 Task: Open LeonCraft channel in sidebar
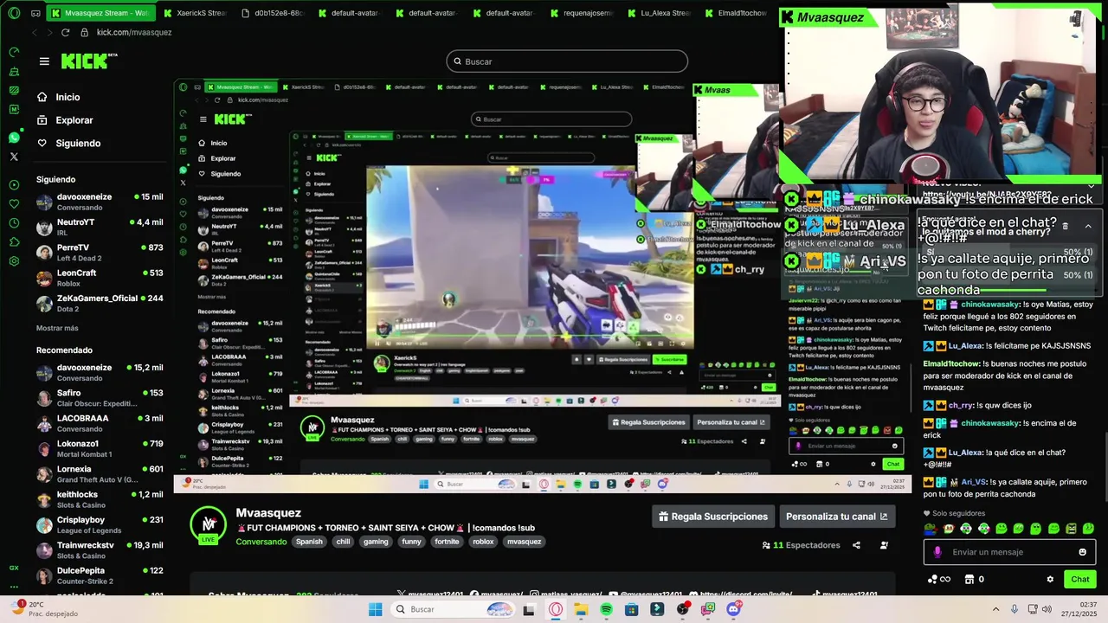tap(100, 278)
